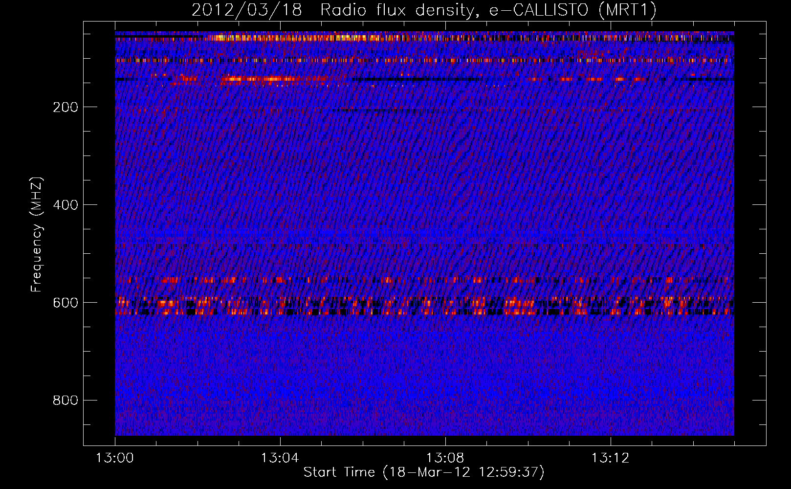Click the 13:04 time tick label
This screenshot has width=791, height=489.
coord(280,458)
